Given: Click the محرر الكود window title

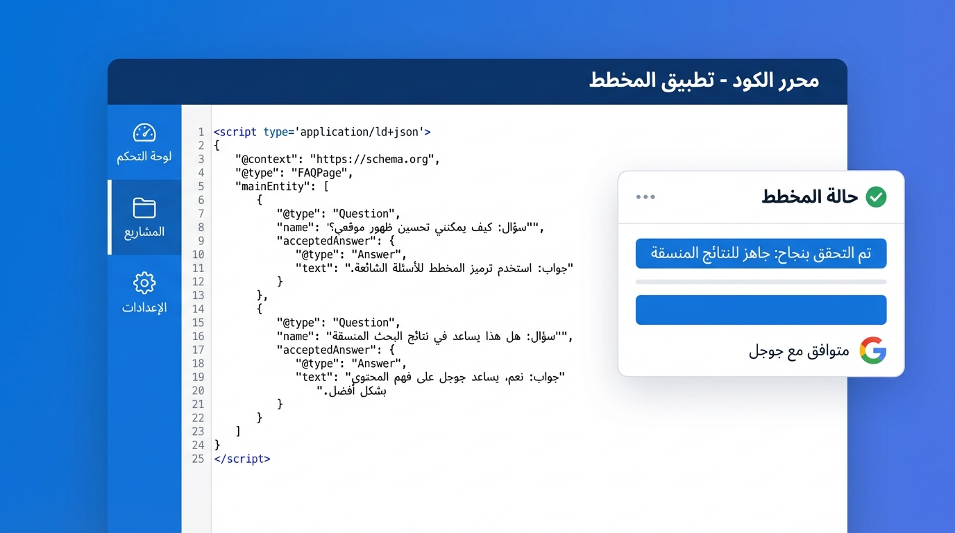Looking at the screenshot, I should coord(704,81).
